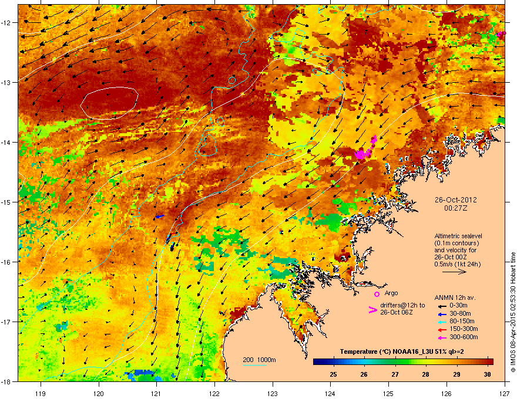The height and width of the screenshot is (399, 517).
Task: Click the '300-600m' depth label
Action: point(464,337)
